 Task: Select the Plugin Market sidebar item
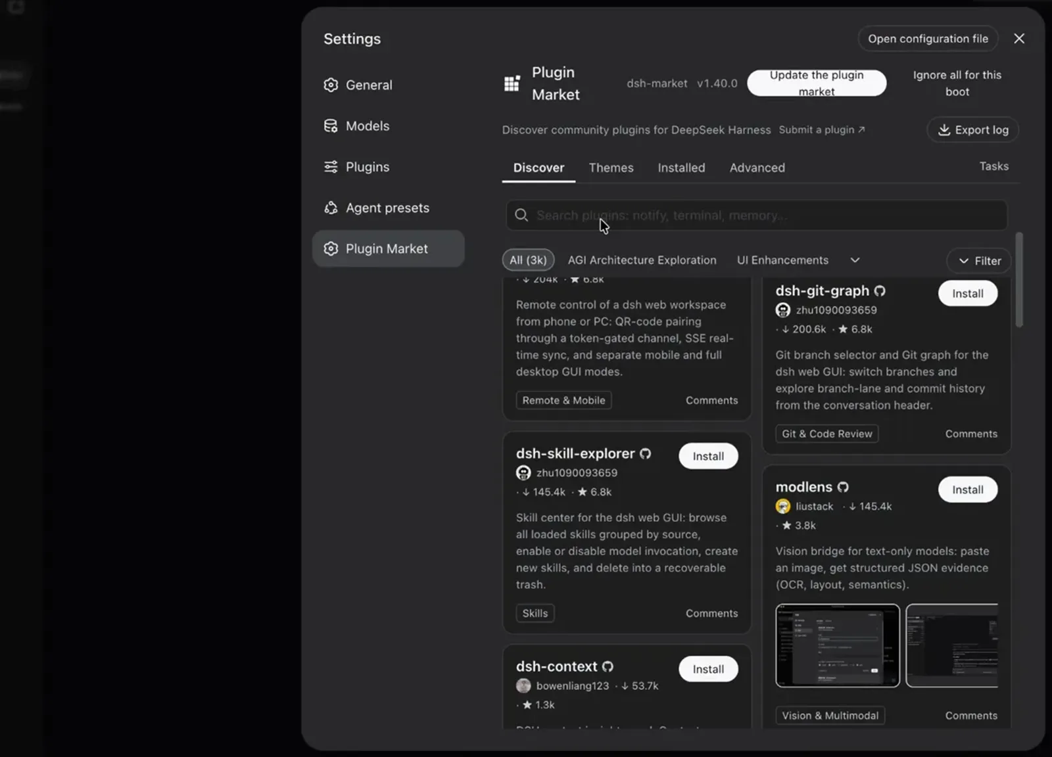388,248
